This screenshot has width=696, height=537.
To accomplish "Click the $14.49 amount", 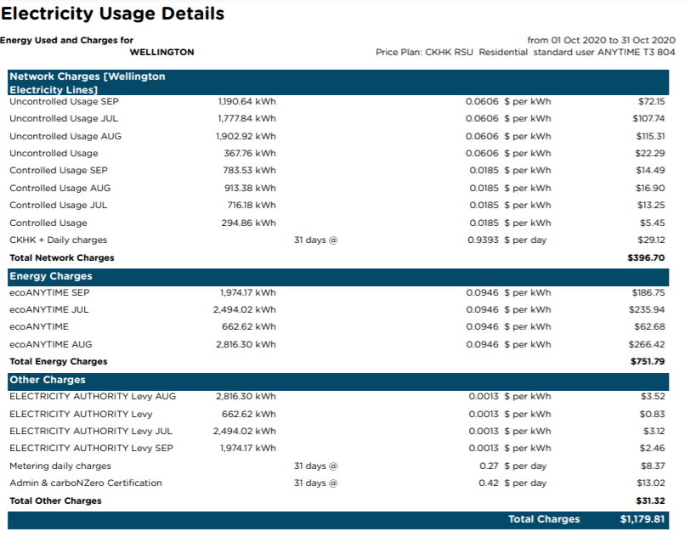I will (650, 171).
